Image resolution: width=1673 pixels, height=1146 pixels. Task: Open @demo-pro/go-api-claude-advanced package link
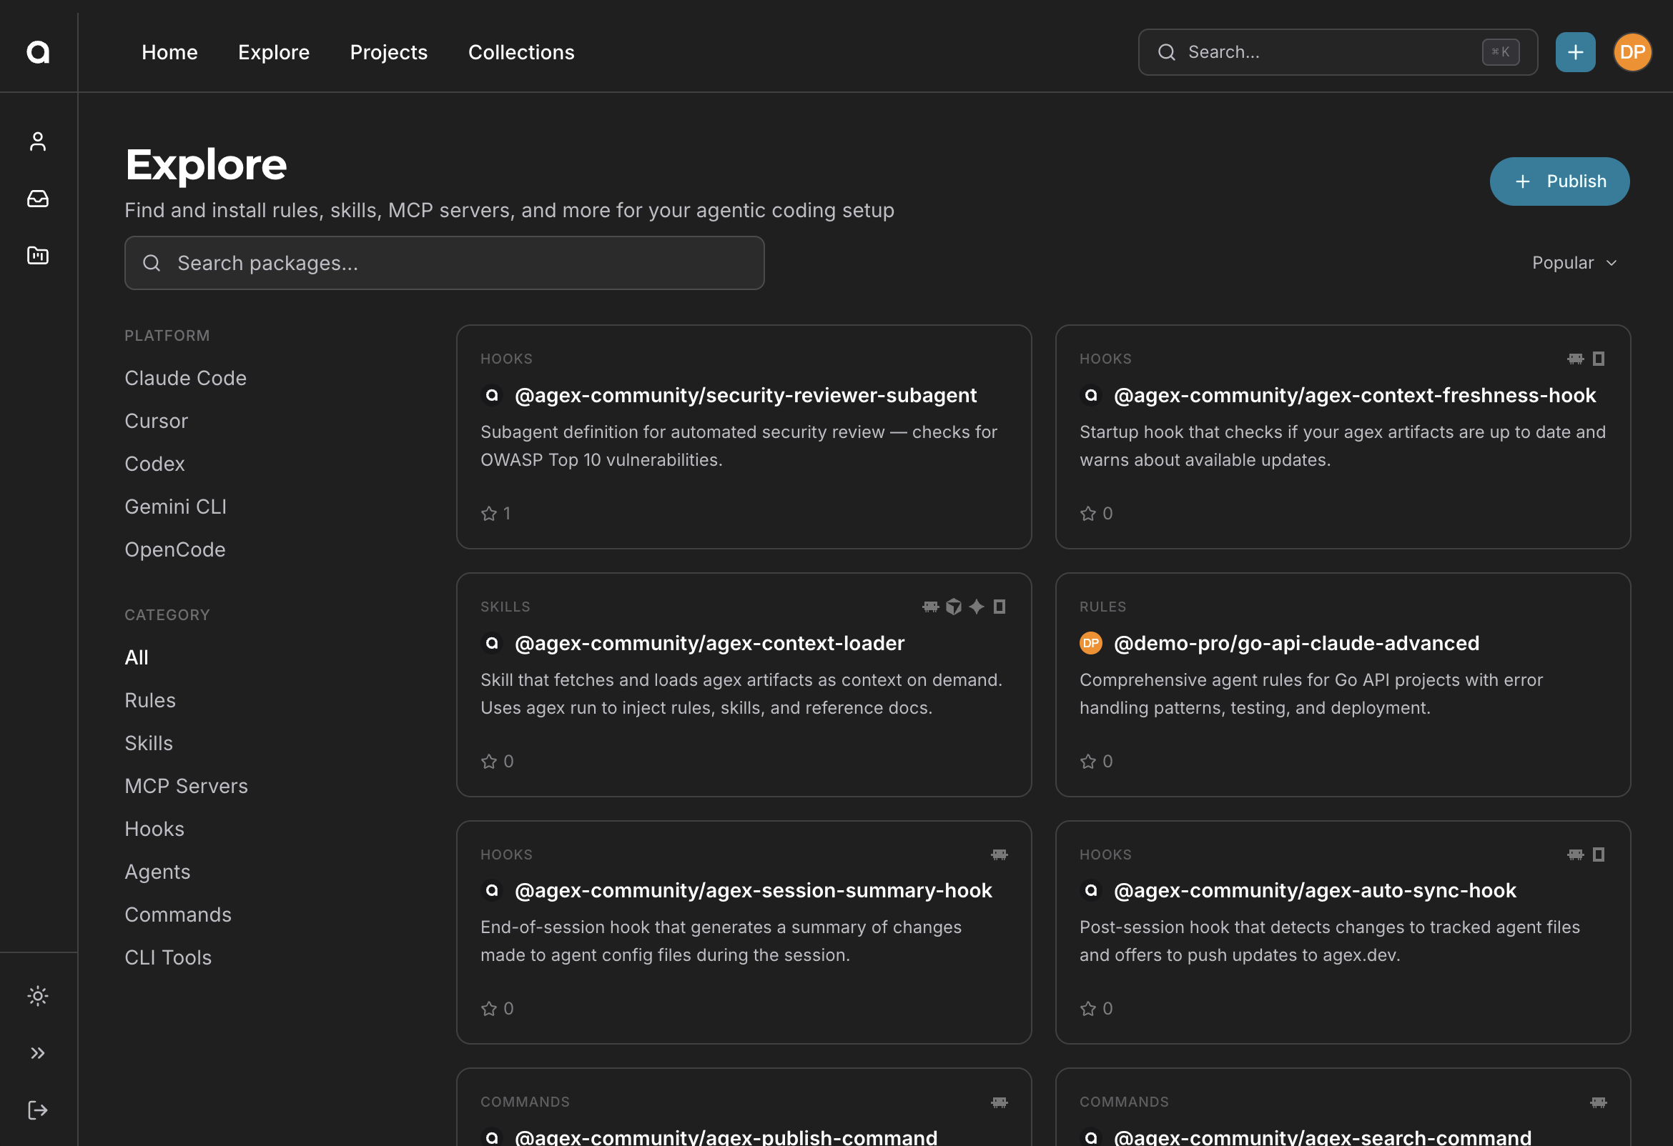click(x=1296, y=643)
